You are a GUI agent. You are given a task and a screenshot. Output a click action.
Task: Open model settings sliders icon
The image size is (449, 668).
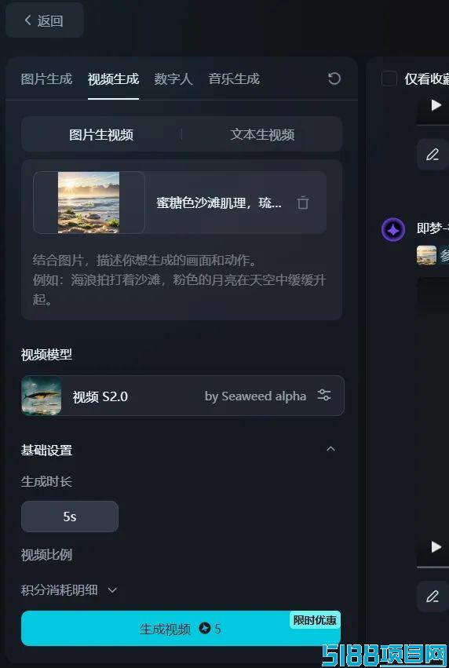[x=324, y=396]
